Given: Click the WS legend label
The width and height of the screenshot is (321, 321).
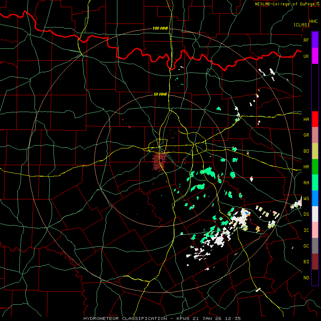Looking at the screenshot, I should (x=306, y=199).
